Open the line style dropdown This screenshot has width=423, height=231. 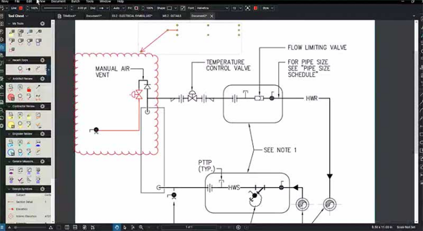[x=55, y=8]
